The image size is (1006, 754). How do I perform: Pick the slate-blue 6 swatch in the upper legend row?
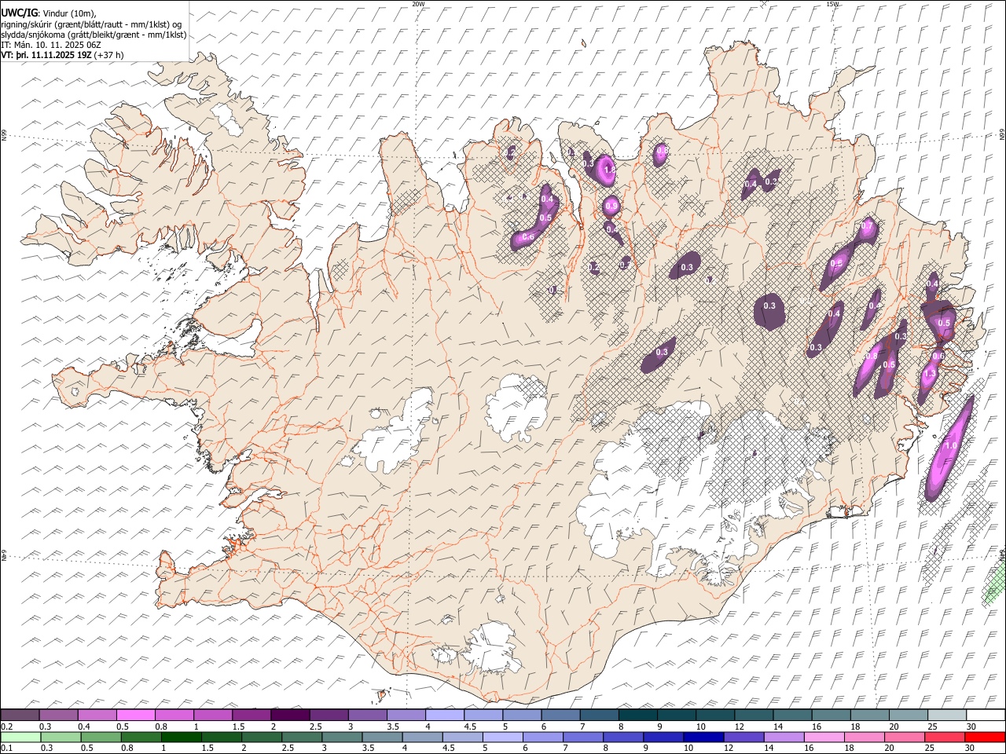(560, 716)
